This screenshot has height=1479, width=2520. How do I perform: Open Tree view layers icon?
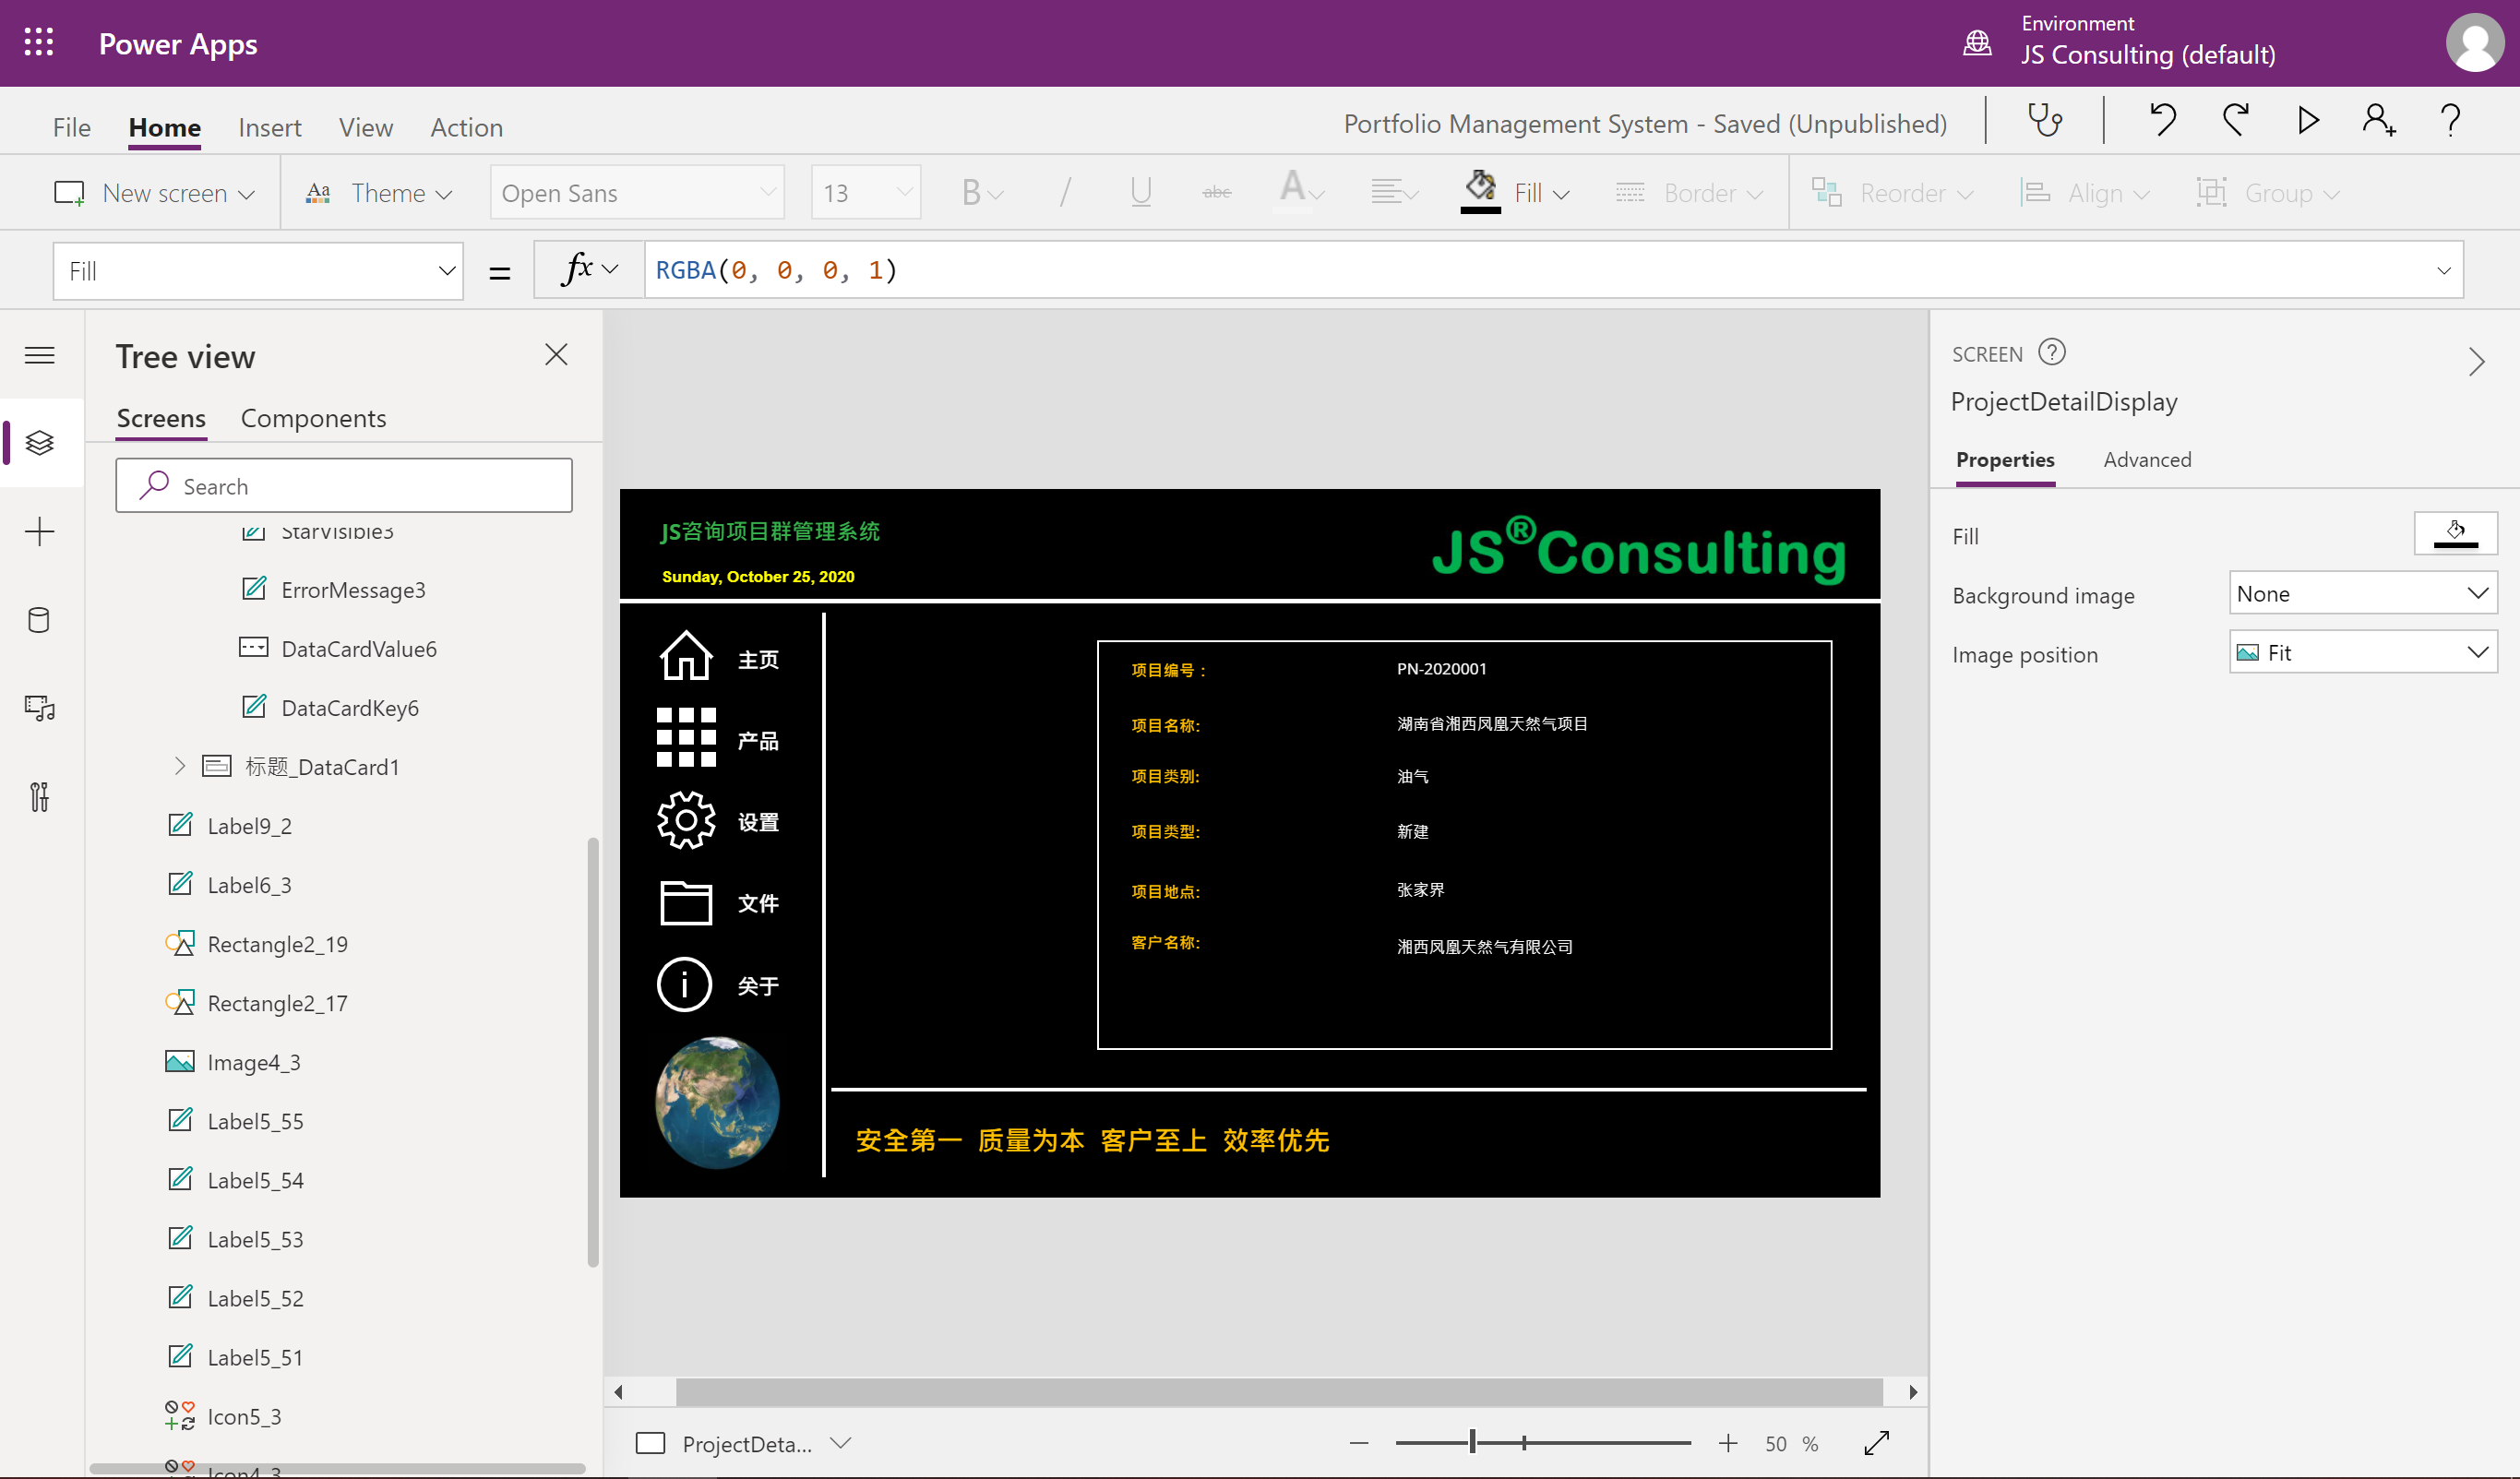(x=40, y=443)
